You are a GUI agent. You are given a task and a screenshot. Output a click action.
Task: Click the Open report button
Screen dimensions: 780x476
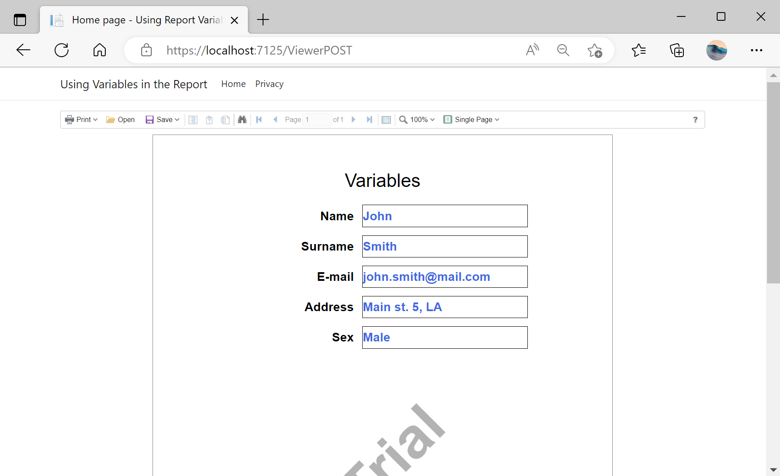120,120
